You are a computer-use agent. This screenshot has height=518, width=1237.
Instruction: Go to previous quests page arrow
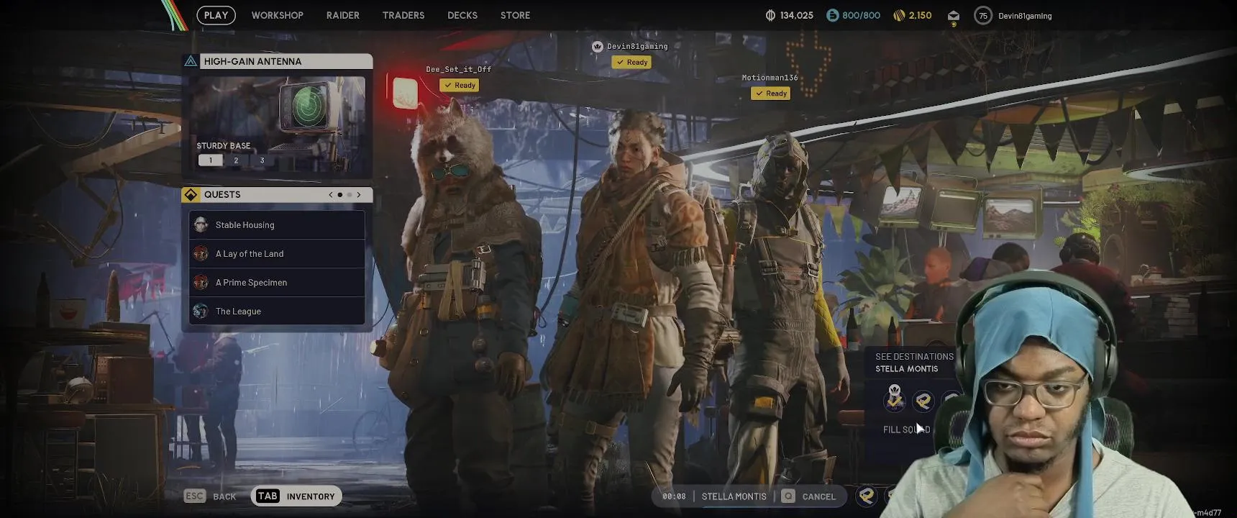[331, 195]
